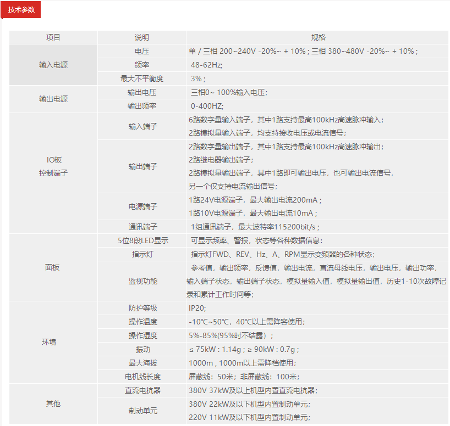Click the 制动单元 description cell

point(142,411)
